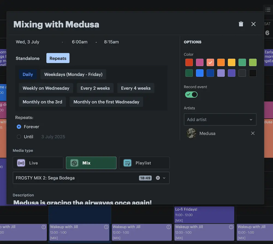The image size is (273, 244).
Task: Pick the indigo purple color swatch
Action: tap(232, 73)
